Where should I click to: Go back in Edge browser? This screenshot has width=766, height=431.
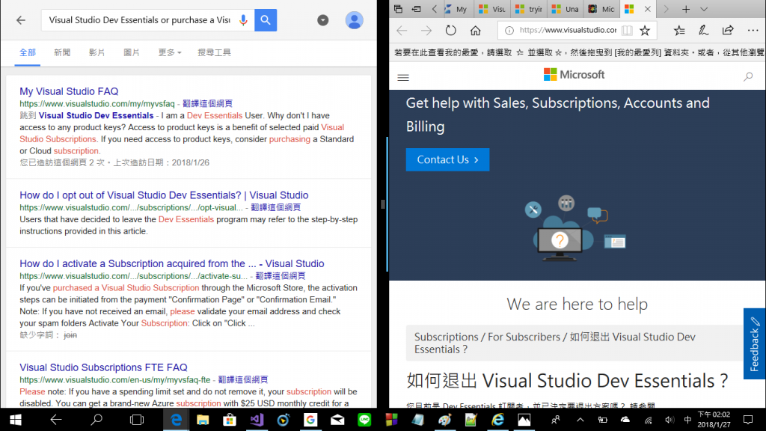point(402,30)
